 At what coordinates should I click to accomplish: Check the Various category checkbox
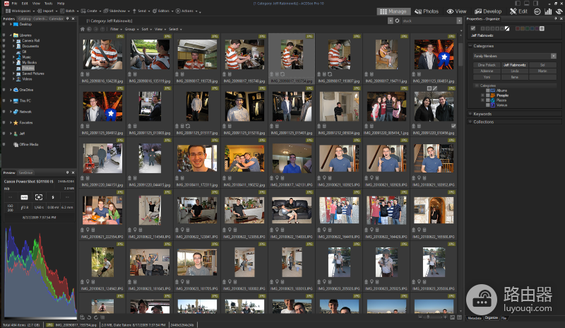pyautogui.click(x=487, y=105)
